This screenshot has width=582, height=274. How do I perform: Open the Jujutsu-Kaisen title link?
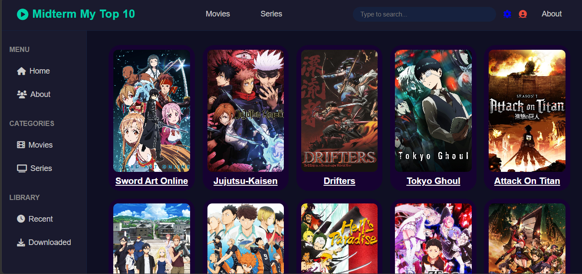click(246, 181)
